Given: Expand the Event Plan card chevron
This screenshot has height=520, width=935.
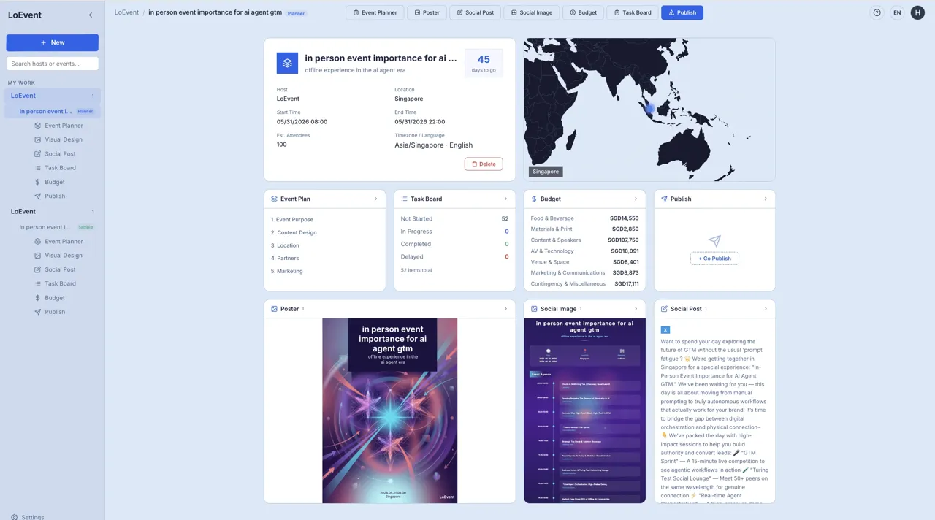Looking at the screenshot, I should point(376,199).
